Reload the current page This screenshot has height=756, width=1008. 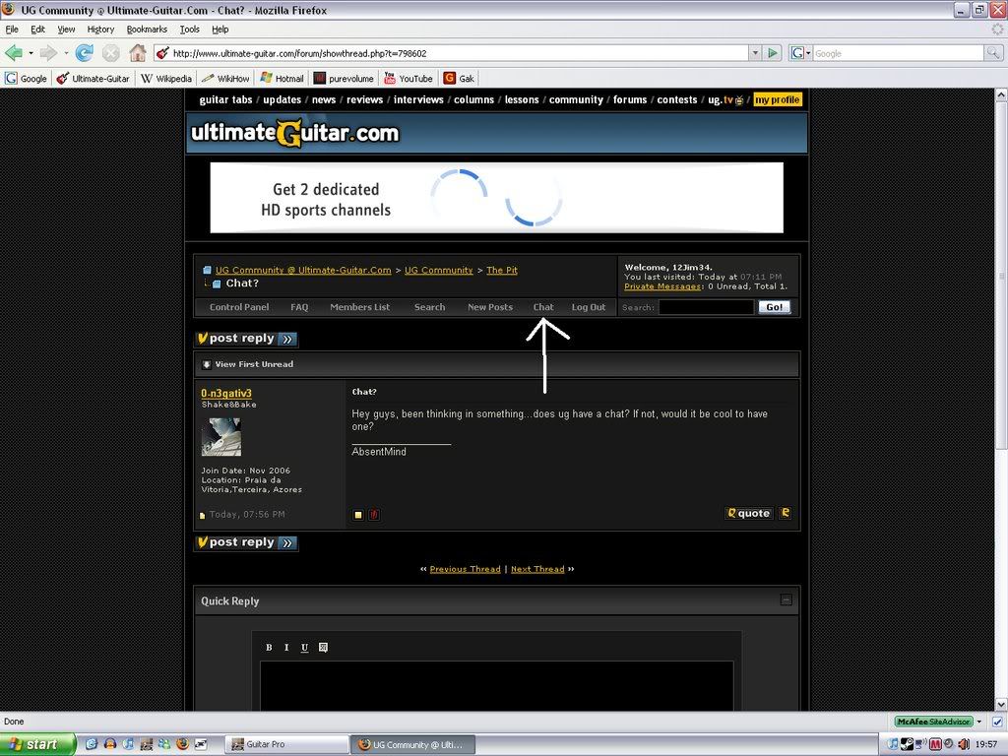[x=85, y=53]
